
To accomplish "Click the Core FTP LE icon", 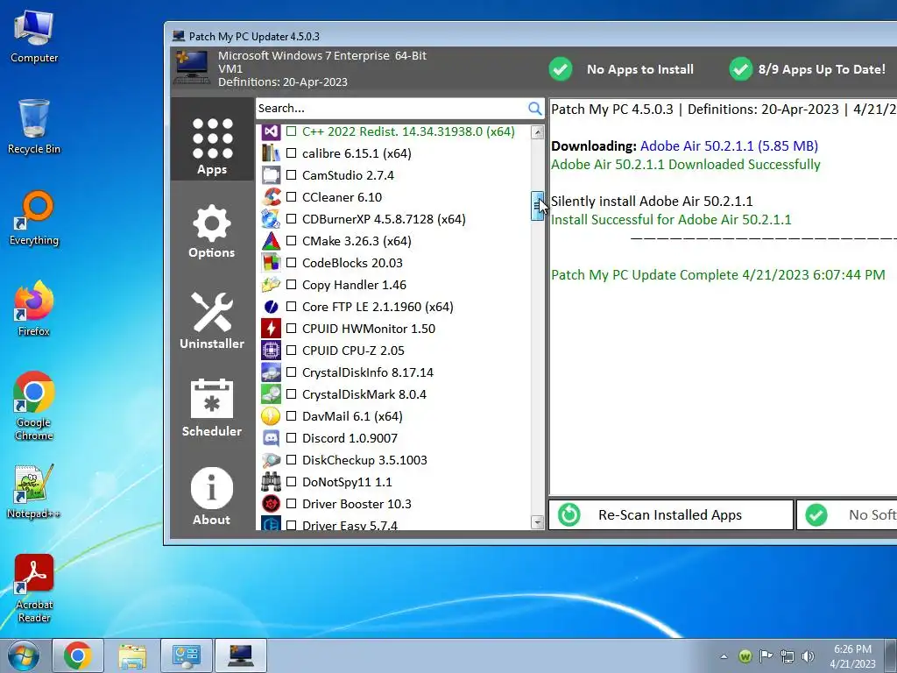I will (271, 307).
